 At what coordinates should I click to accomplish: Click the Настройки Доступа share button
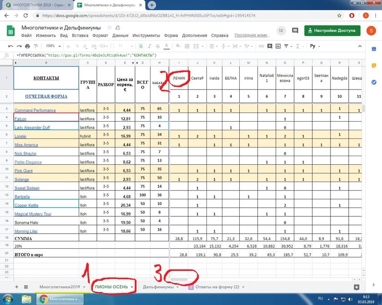click(x=332, y=31)
